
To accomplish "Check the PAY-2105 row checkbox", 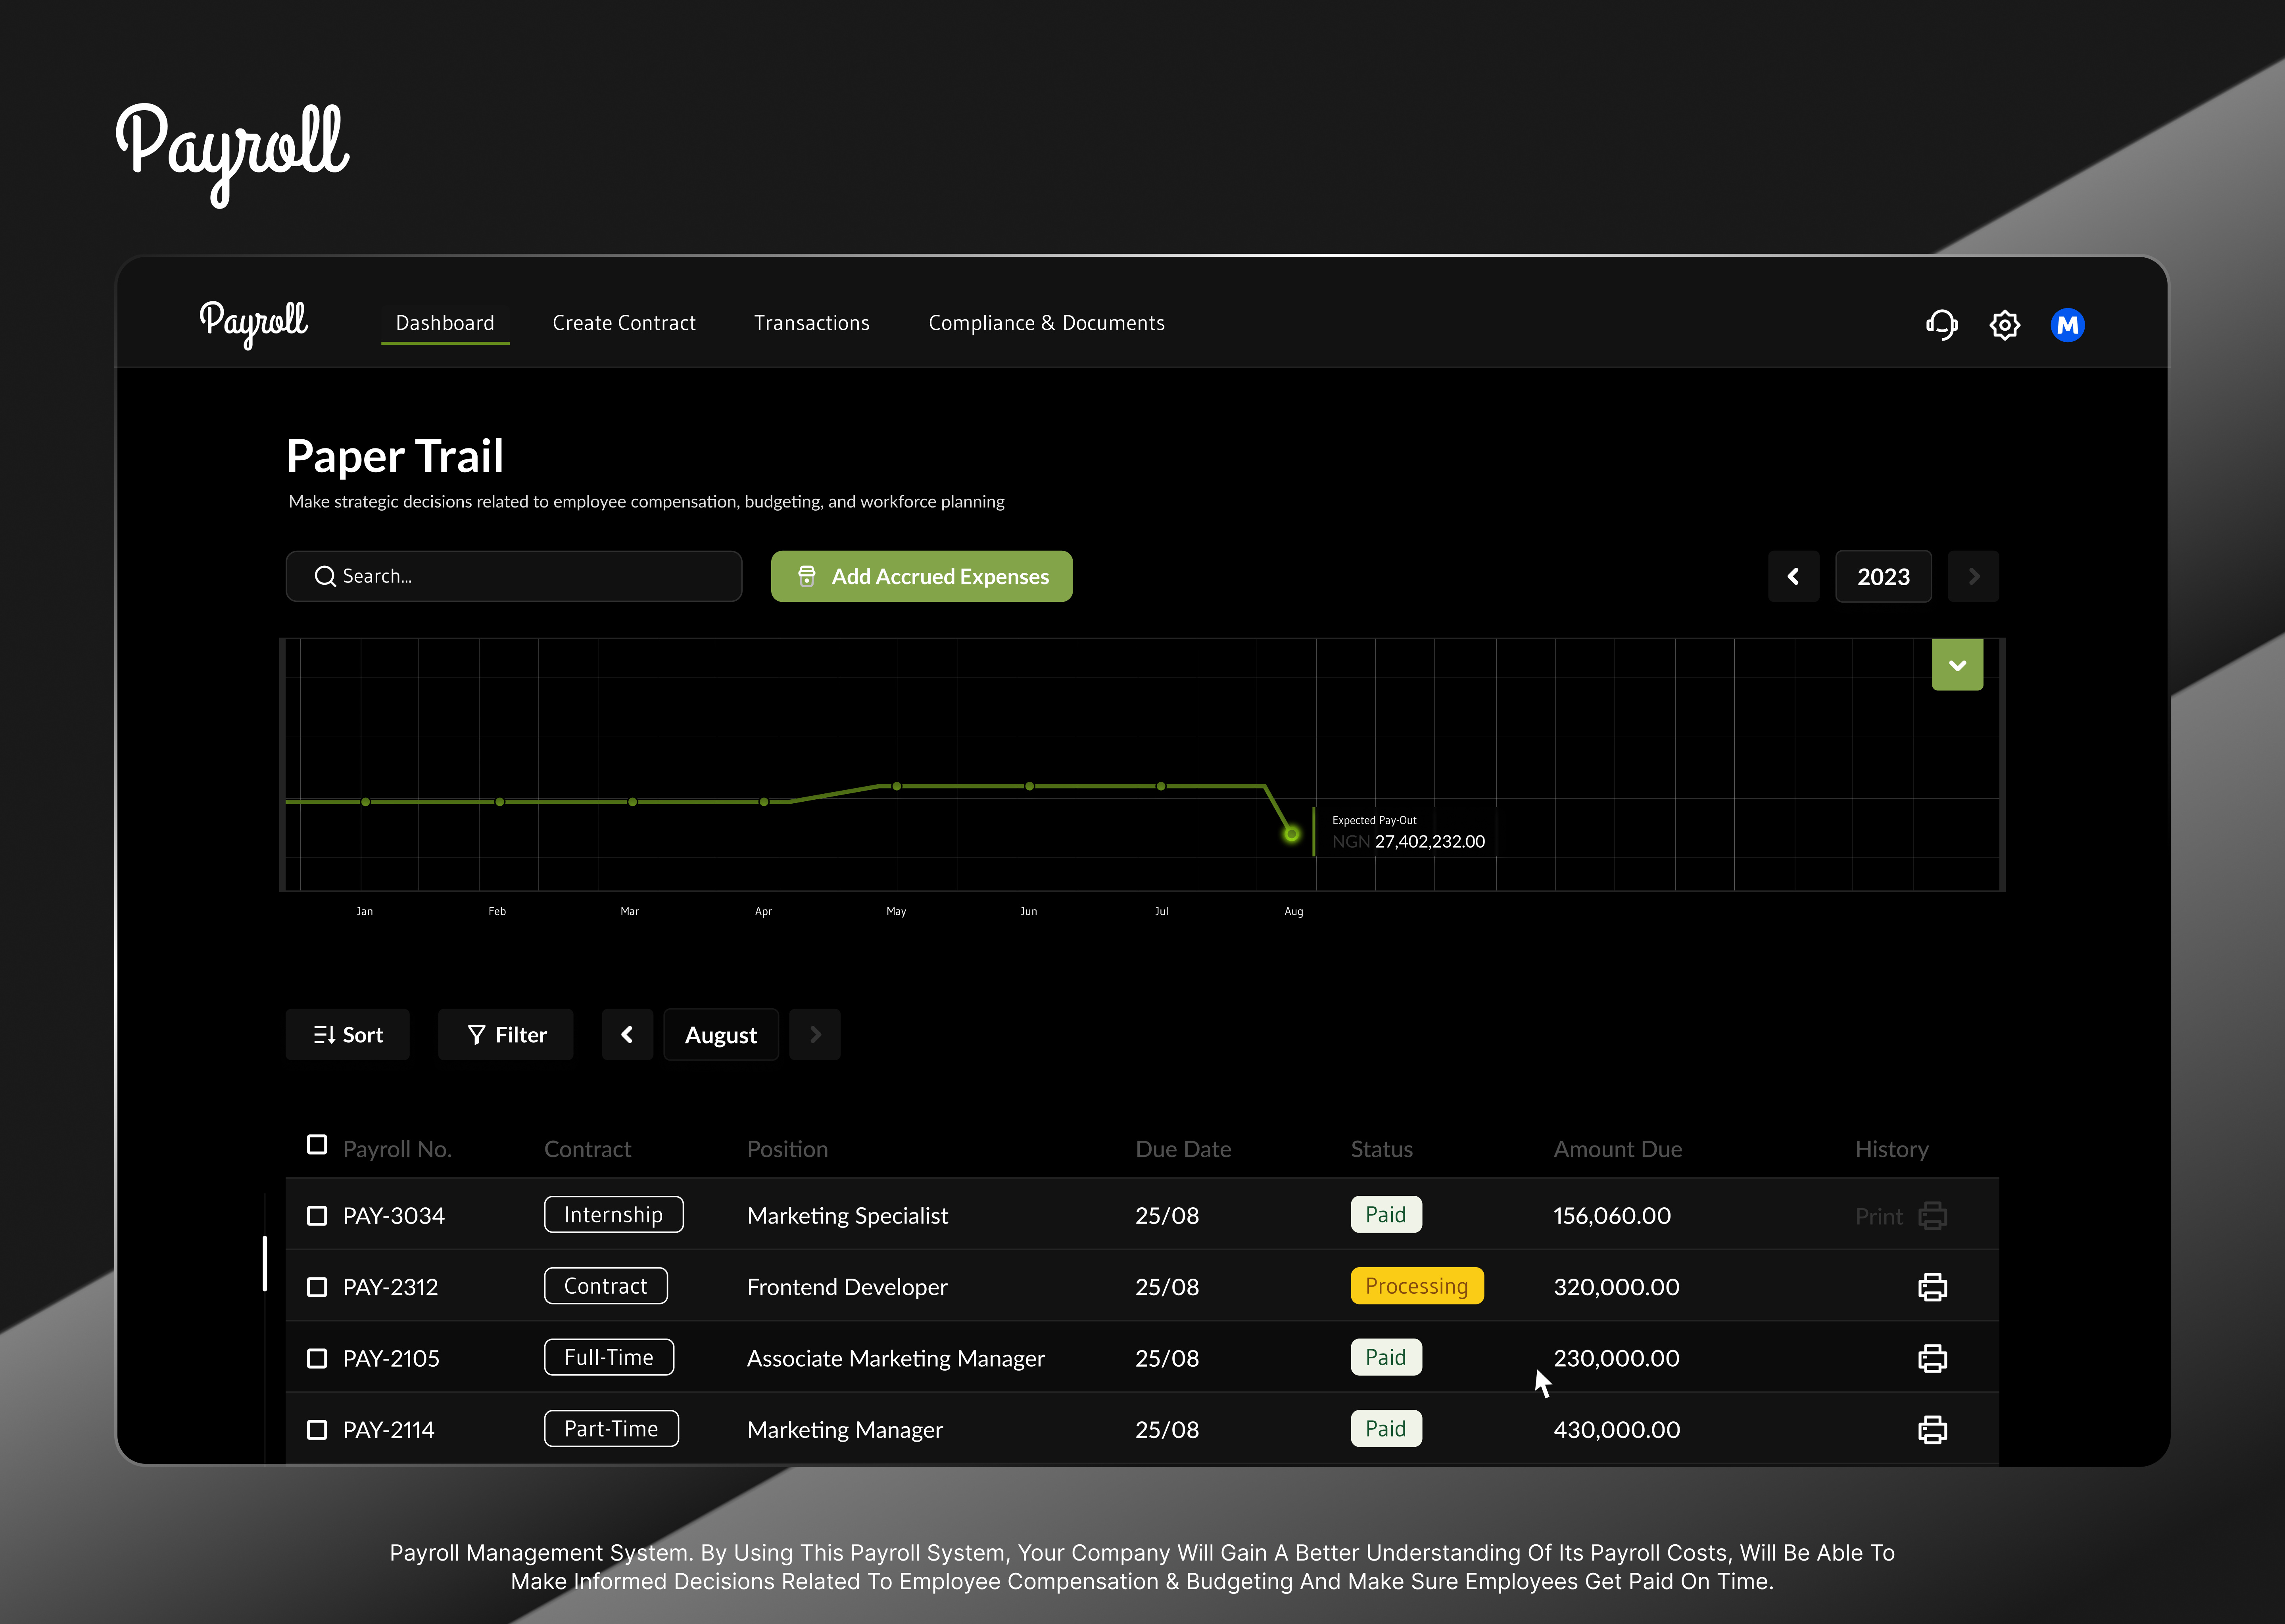I will [317, 1358].
